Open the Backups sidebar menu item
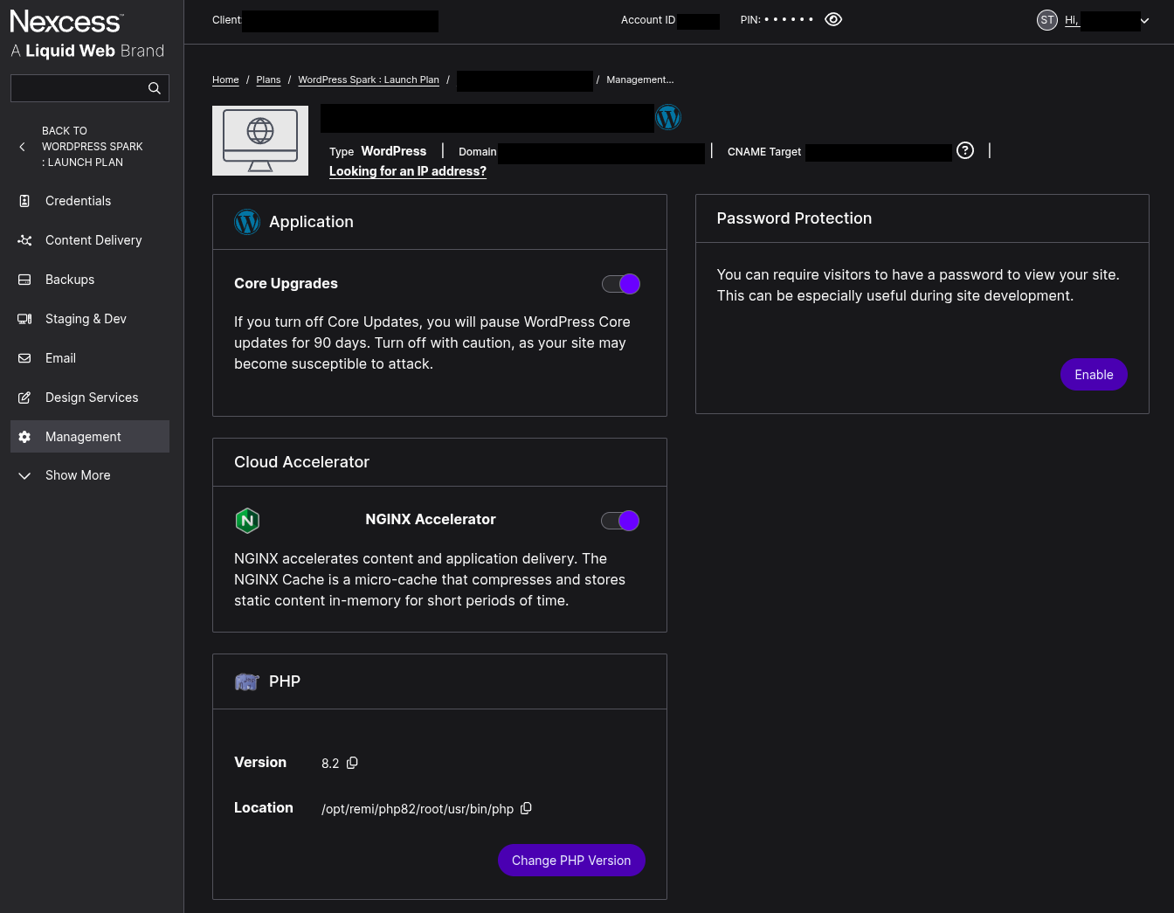This screenshot has width=1174, height=913. click(x=70, y=280)
